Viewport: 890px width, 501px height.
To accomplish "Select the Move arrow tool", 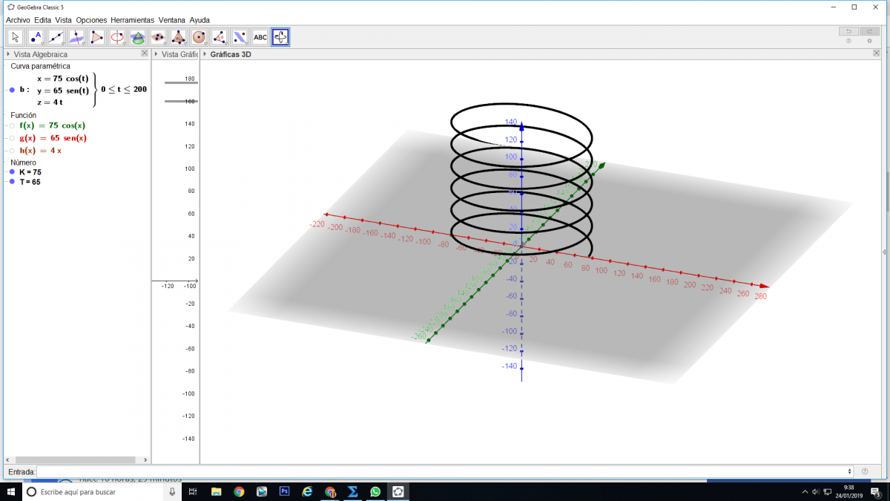I will click(16, 37).
